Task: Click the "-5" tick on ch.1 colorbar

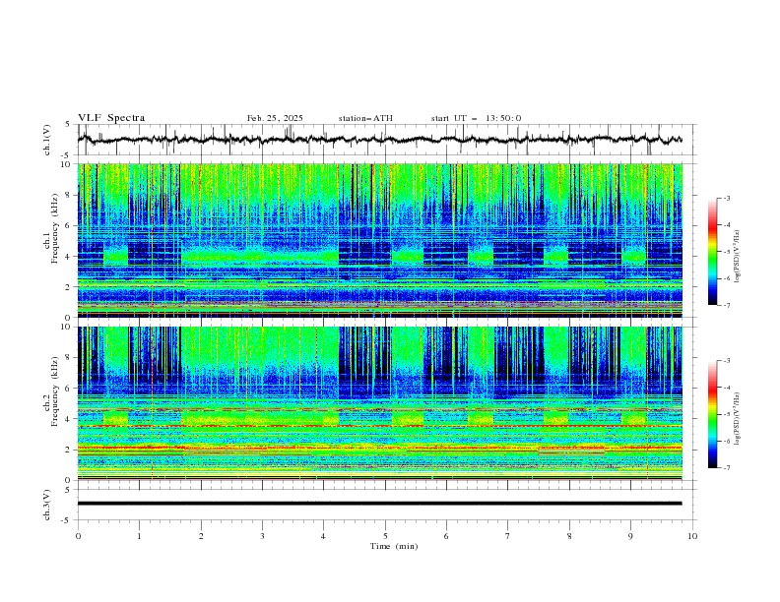Action: pos(726,252)
